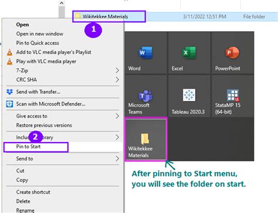Launch the Microsoft Teams tile
278x213 pixels.
[x=146, y=96]
